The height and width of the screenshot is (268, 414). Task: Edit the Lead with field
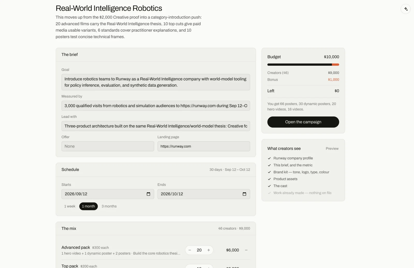[156, 126]
